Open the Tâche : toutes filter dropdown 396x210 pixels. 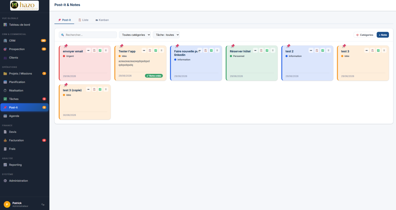point(166,35)
